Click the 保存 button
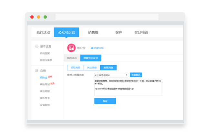The height and width of the screenshot is (139, 213). coord(105,101)
